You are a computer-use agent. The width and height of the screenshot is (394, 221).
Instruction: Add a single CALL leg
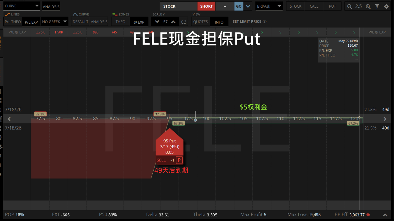314,6
